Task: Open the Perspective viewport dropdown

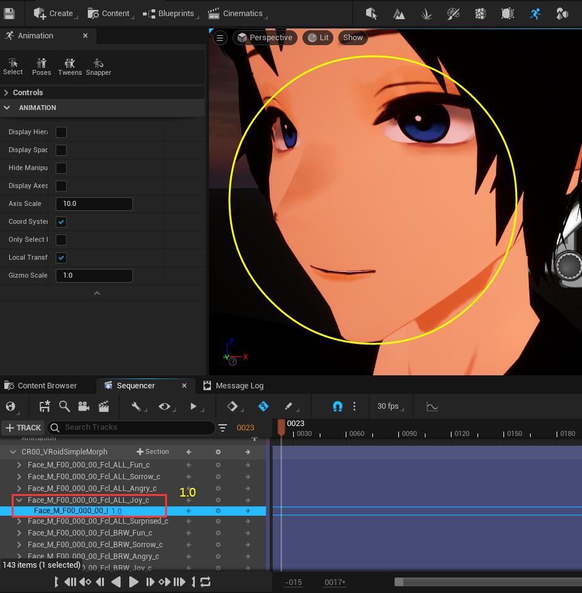Action: pos(265,37)
